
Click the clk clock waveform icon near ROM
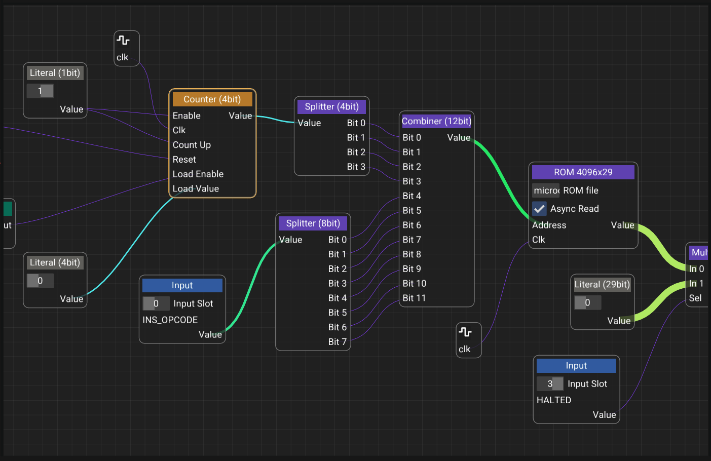[465, 332]
